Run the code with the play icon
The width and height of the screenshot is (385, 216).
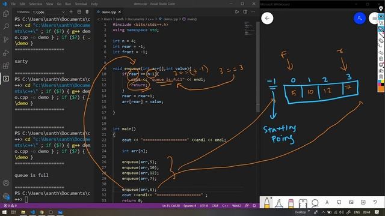(236, 12)
